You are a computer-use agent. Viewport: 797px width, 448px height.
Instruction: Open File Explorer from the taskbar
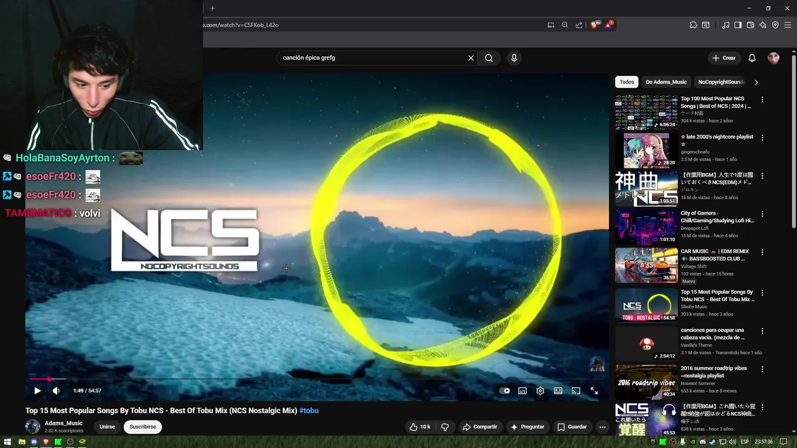[x=21, y=442]
